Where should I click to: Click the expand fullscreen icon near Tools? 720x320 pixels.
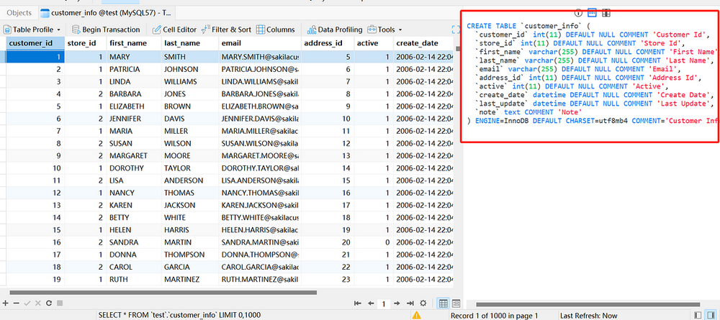[455, 29]
